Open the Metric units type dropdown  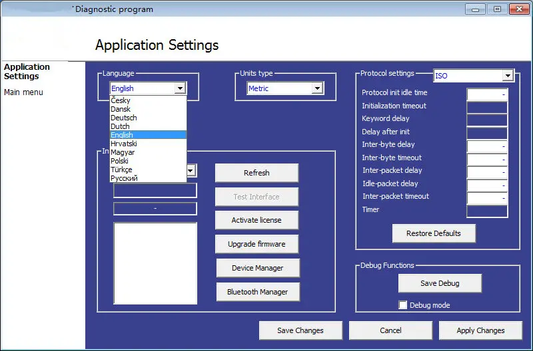coord(318,88)
